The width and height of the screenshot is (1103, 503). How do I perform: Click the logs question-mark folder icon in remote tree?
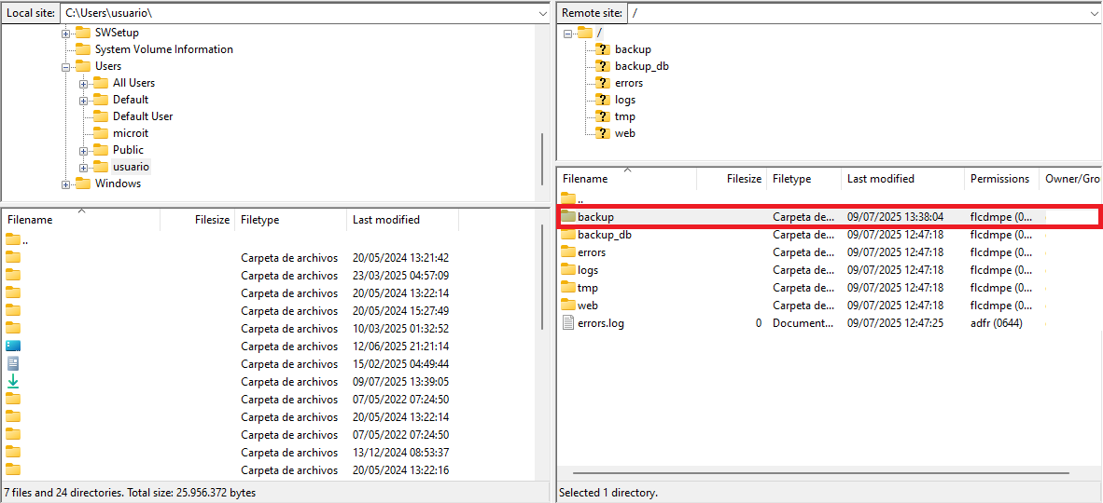[x=603, y=100]
